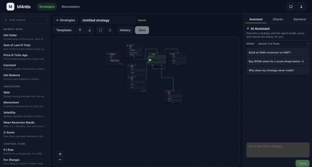The height and width of the screenshot is (167, 312).
Task: Select the 'Volatility' block in sidebar
Action: click(x=25, y=114)
